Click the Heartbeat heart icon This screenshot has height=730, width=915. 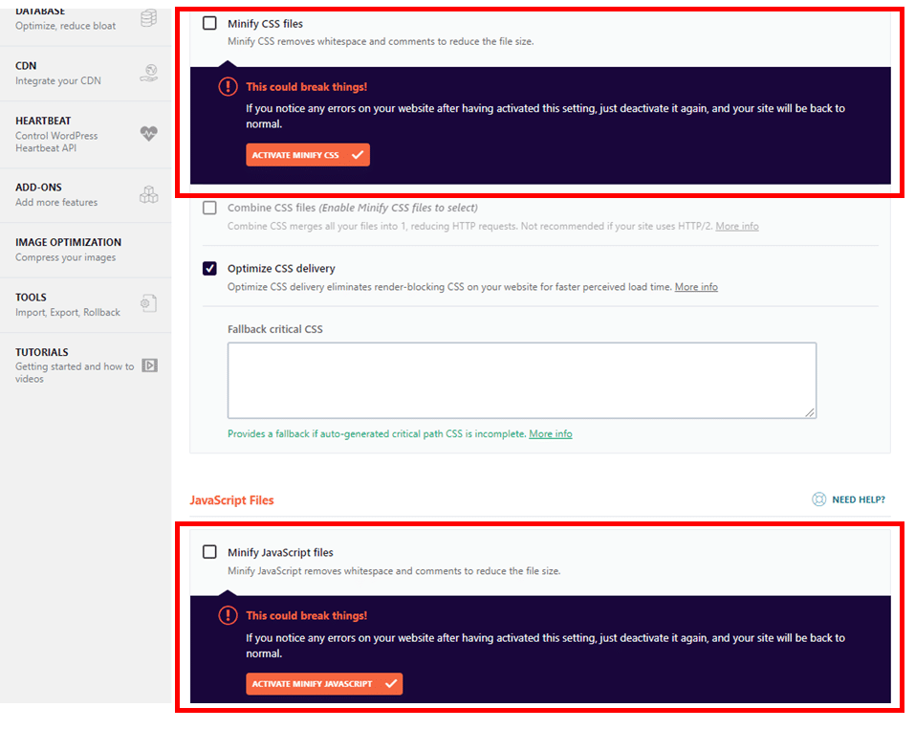(148, 134)
